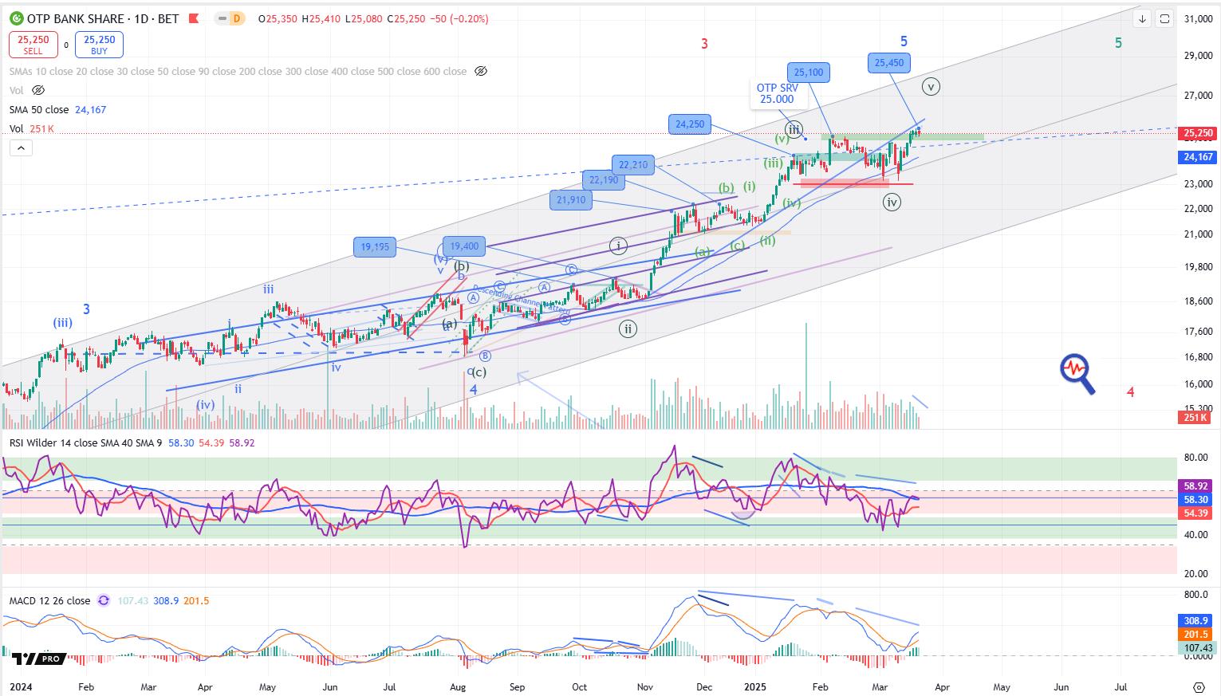Click the MACD 308.9 blue axis tag
Image resolution: width=1221 pixels, height=696 pixels.
[1197, 620]
